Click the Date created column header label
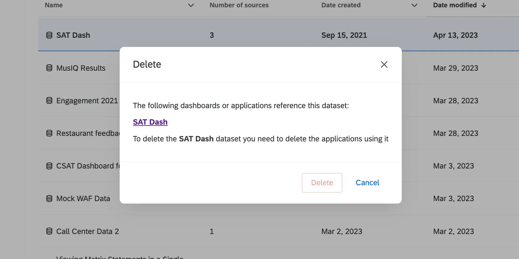 tap(341, 5)
